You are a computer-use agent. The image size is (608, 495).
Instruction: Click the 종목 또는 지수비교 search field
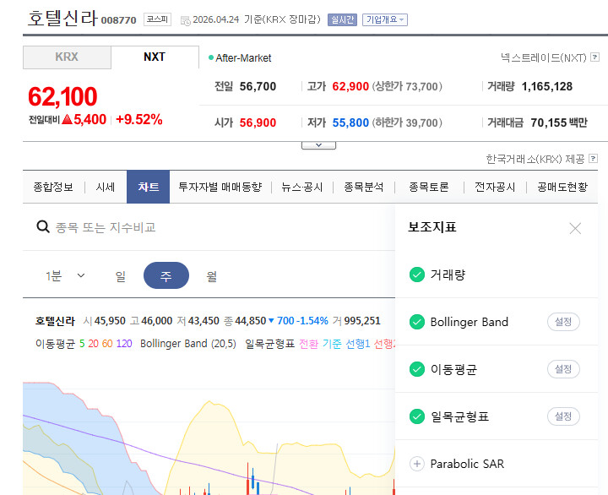click(209, 227)
